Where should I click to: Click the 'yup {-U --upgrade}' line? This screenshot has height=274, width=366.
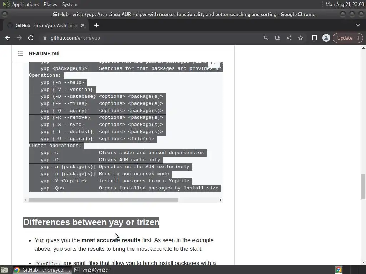pyautogui.click(x=97, y=139)
